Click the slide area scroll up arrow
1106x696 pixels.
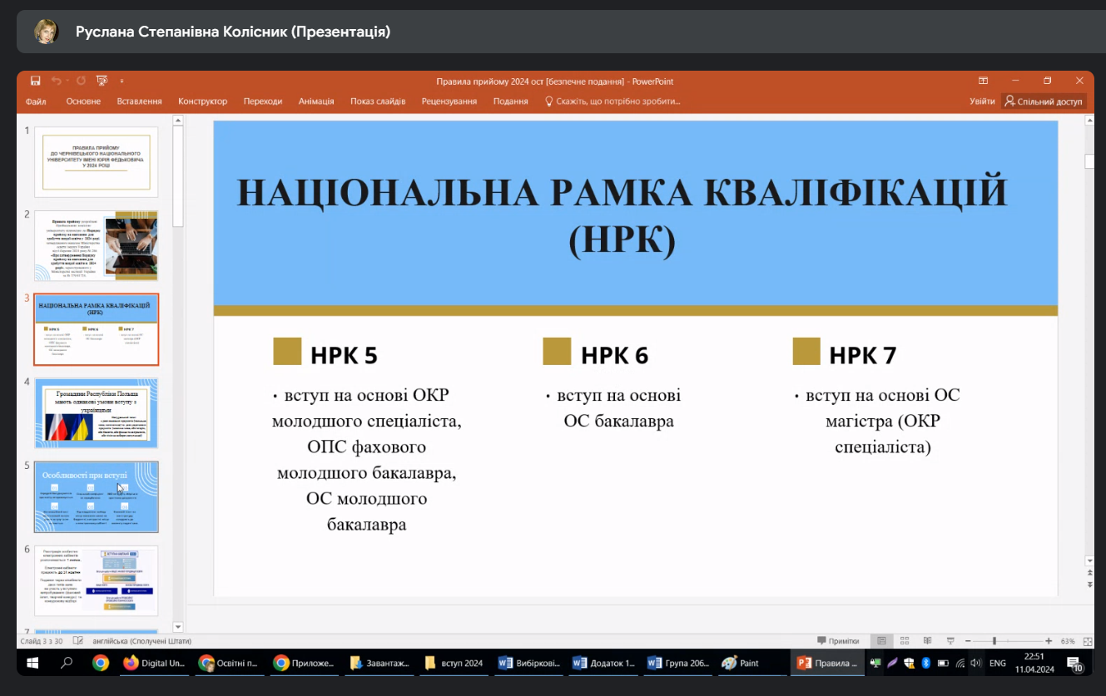pos(1090,121)
